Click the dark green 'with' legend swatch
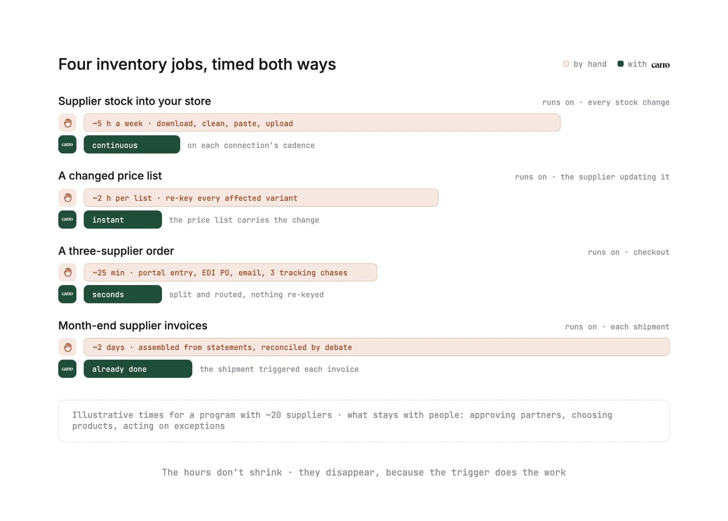Image resolution: width=728 pixels, height=521 pixels. click(x=620, y=64)
